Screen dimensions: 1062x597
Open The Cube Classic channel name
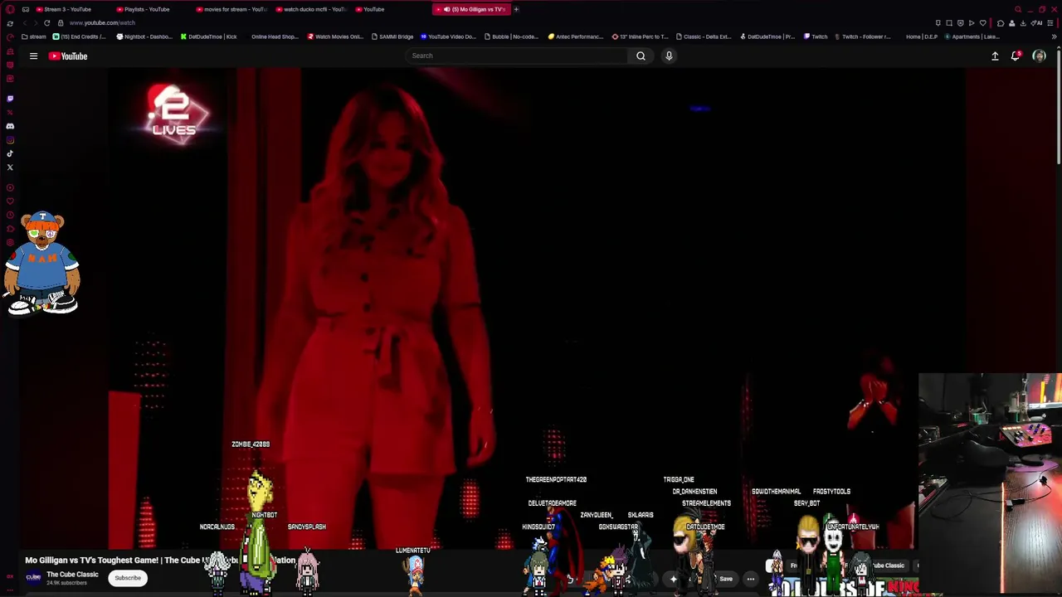(72, 574)
